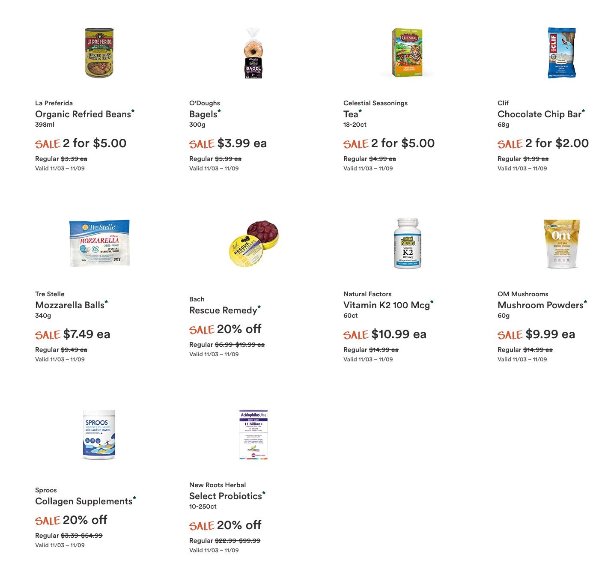Viewport: 614px width, 572px height.
Task: Open the Bach Rescue pastilles tin image
Action: pyautogui.click(x=253, y=243)
